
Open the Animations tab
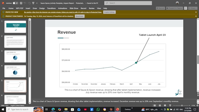coord(63,8)
